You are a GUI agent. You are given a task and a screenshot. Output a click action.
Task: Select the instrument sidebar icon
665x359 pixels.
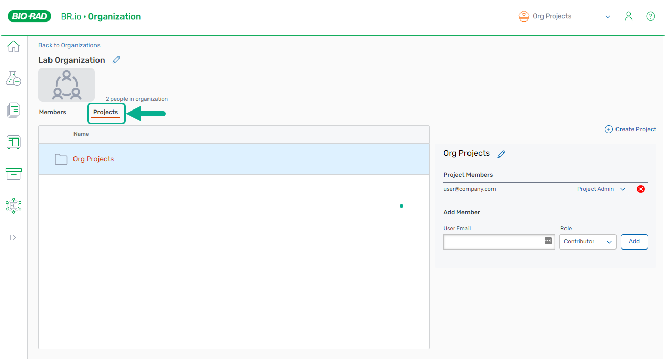[13, 142]
